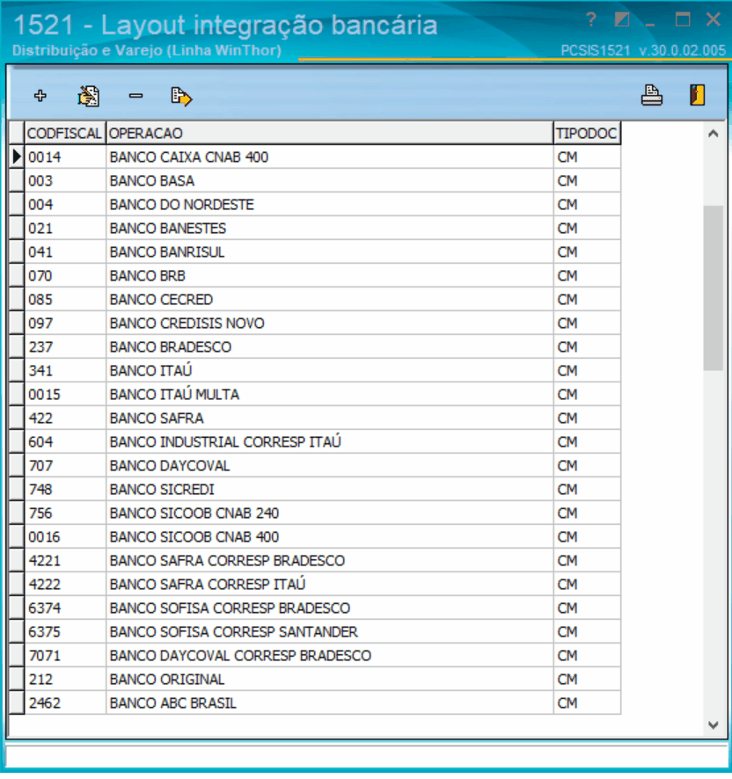This screenshot has width=732, height=779.
Task: Click the vertical scrollbar thumb
Action: click(714, 288)
